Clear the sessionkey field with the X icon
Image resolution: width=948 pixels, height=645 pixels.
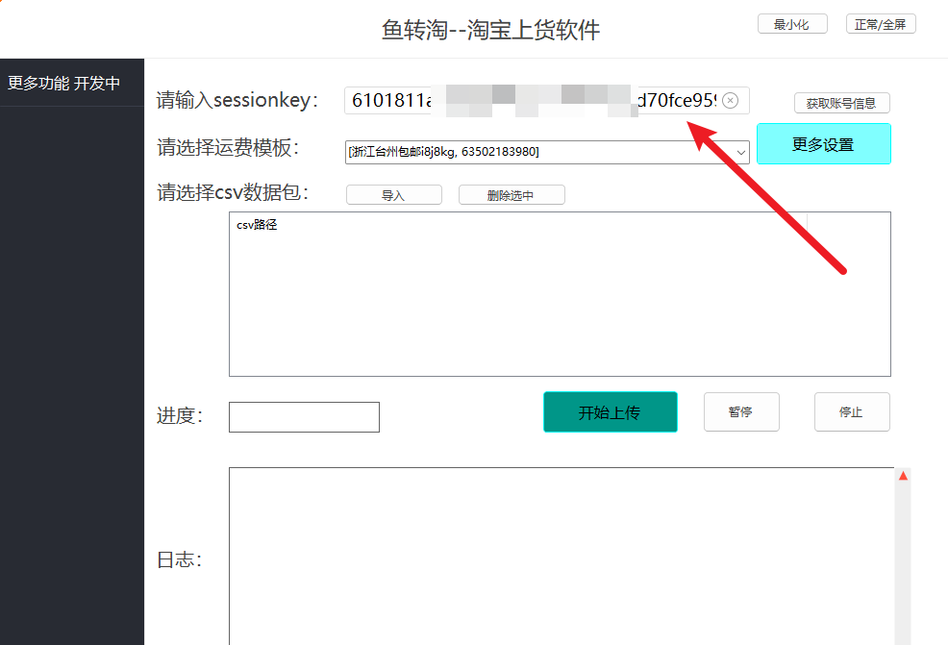[731, 100]
